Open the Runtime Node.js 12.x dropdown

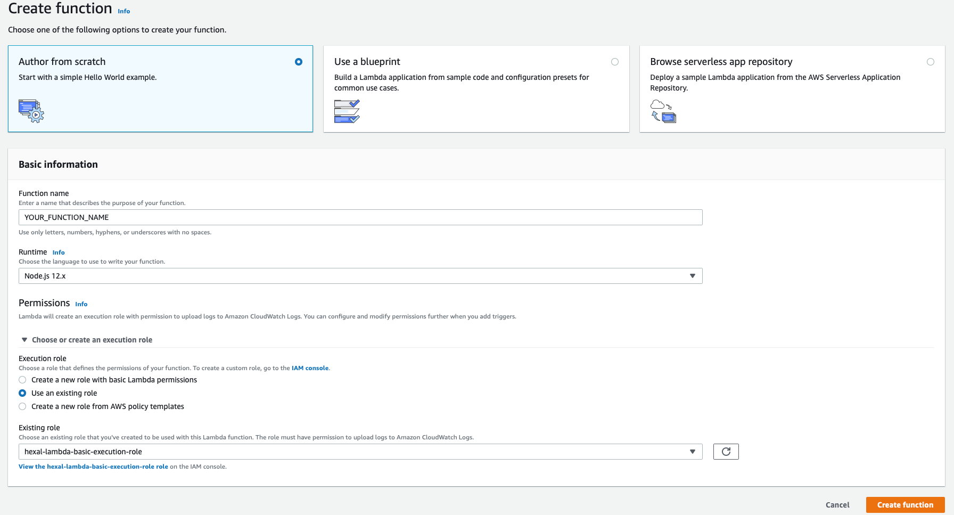click(x=360, y=276)
